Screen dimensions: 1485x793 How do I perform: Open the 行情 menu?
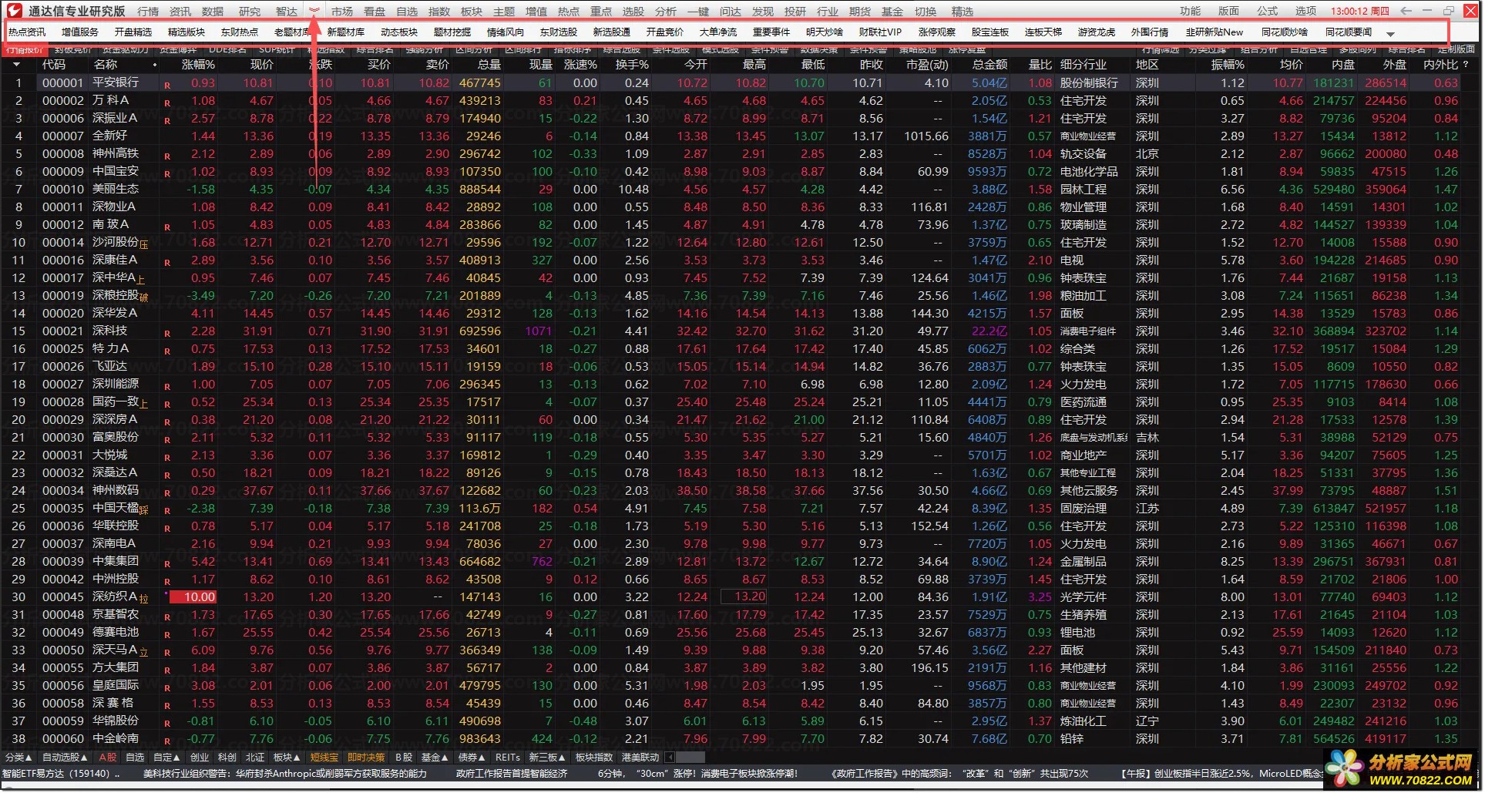pyautogui.click(x=148, y=12)
